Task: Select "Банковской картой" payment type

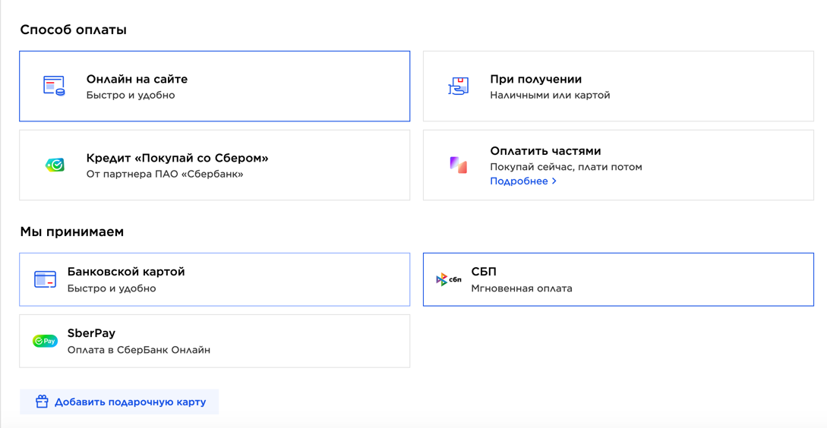Action: (215, 279)
